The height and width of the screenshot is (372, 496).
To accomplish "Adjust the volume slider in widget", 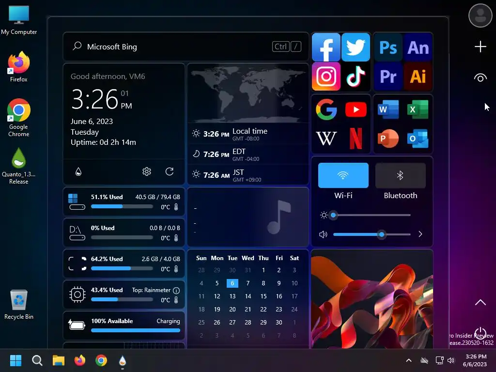I will [372, 234].
